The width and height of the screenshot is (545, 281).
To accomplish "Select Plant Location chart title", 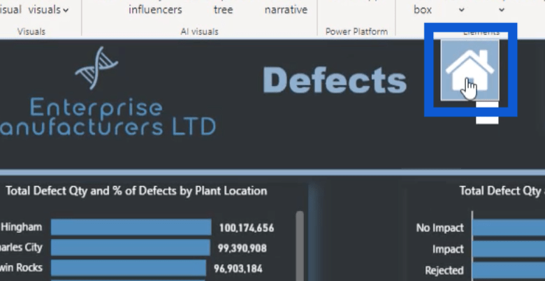I will (136, 191).
